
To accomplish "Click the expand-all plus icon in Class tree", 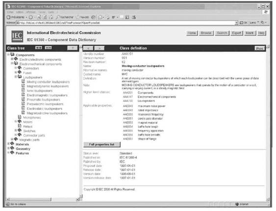I will coord(39,48).
